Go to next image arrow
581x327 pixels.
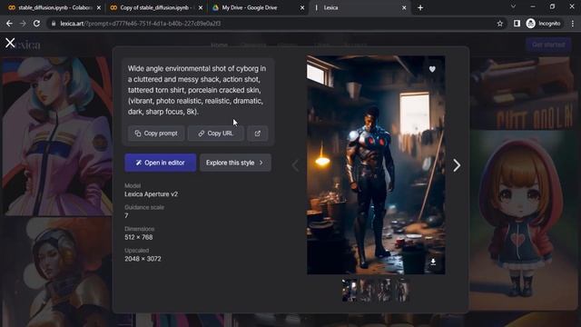[x=457, y=165]
